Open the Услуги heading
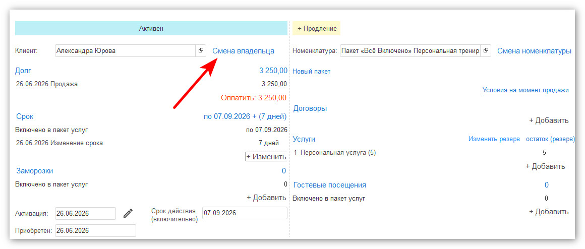This screenshot has height=249, width=585. pos(304,139)
